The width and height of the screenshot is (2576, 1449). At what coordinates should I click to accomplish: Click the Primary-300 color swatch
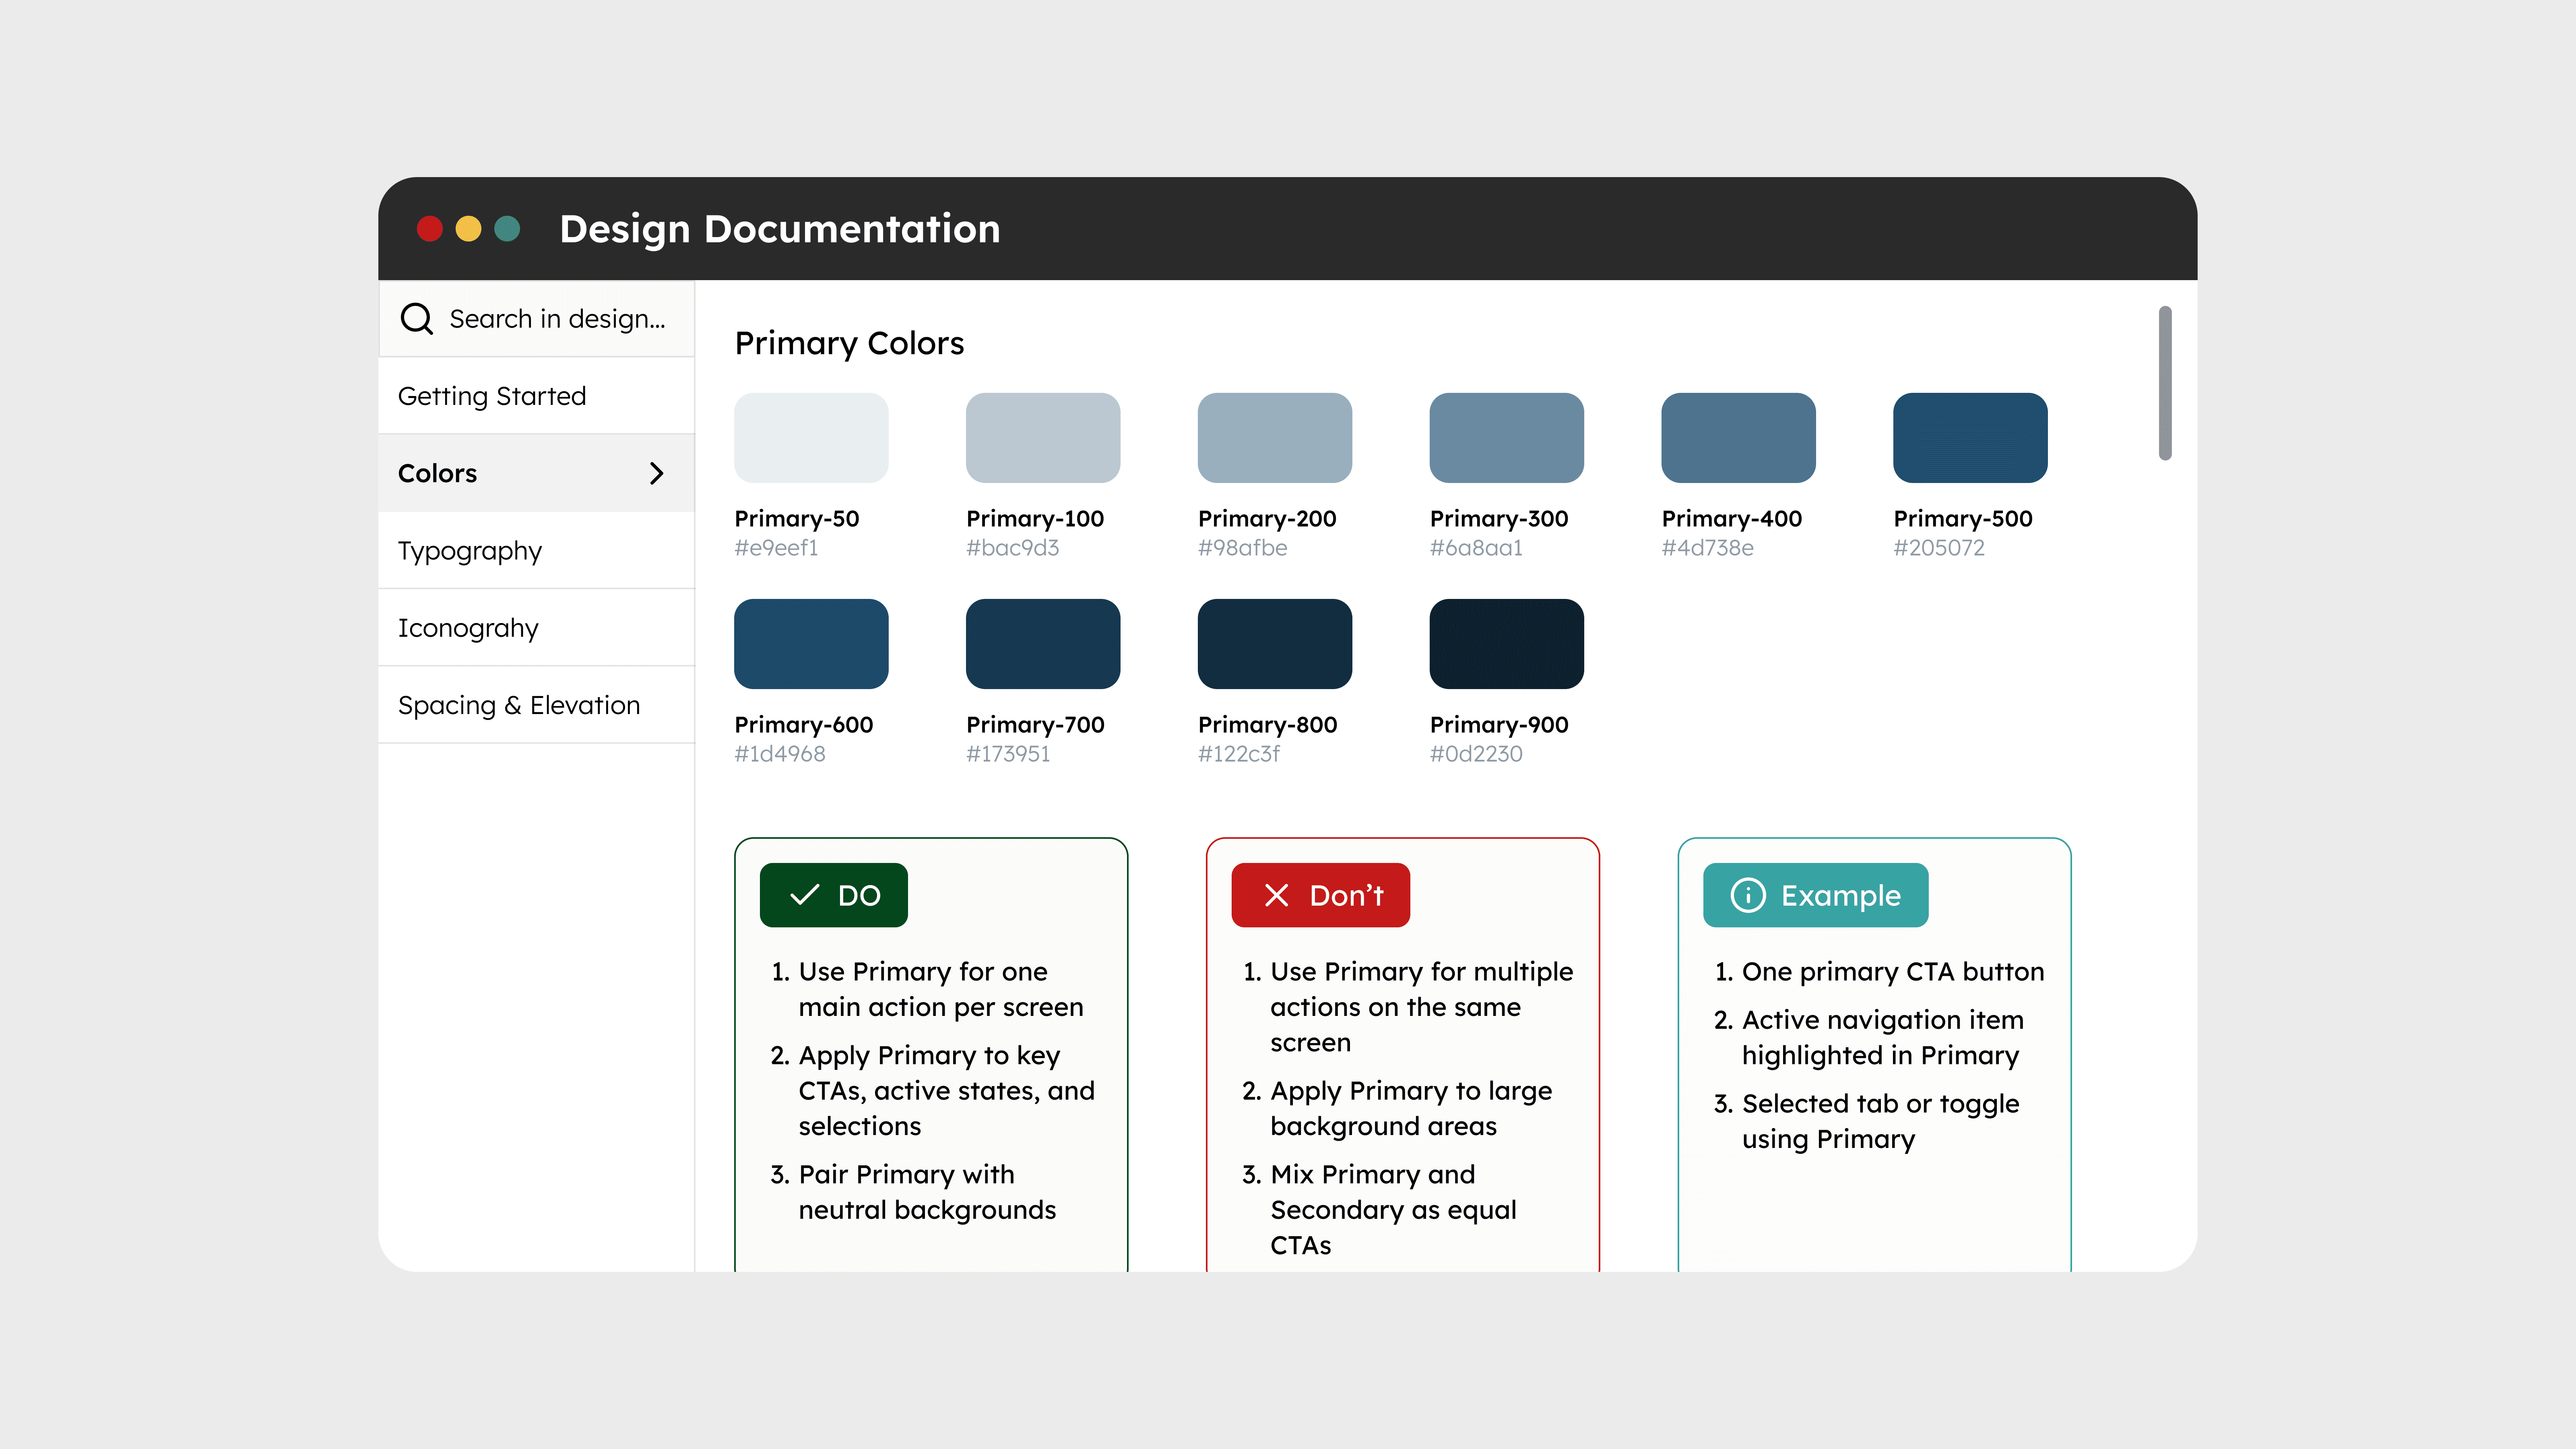(x=1506, y=438)
